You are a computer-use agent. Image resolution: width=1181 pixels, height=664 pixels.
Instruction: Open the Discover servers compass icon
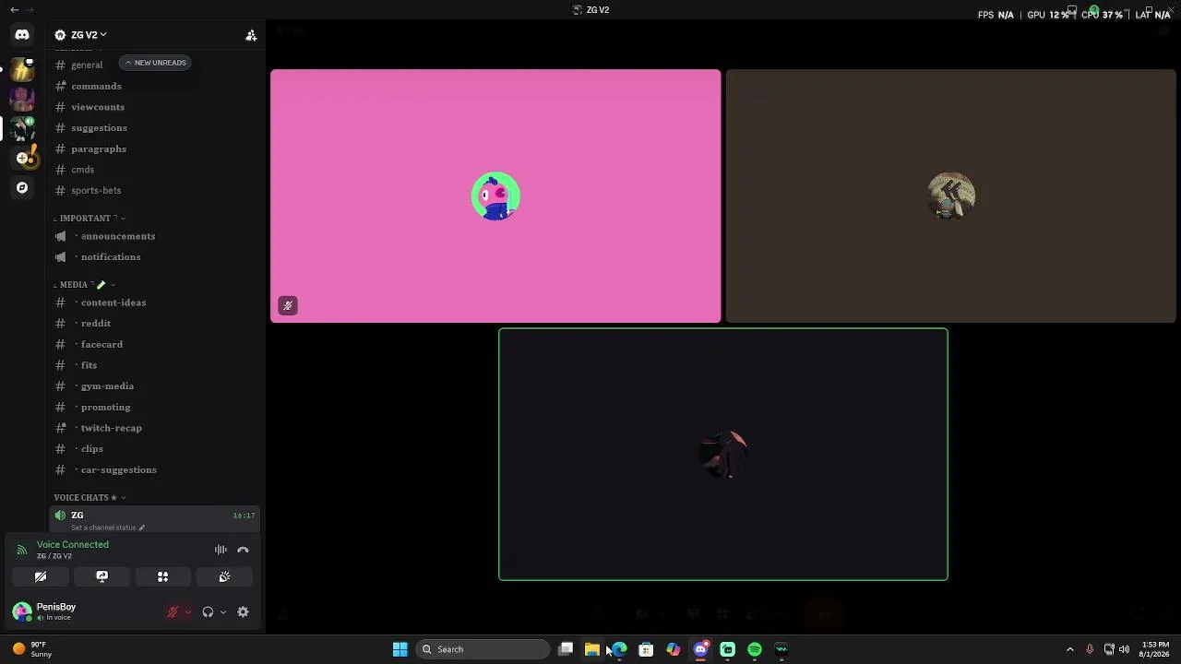click(22, 188)
